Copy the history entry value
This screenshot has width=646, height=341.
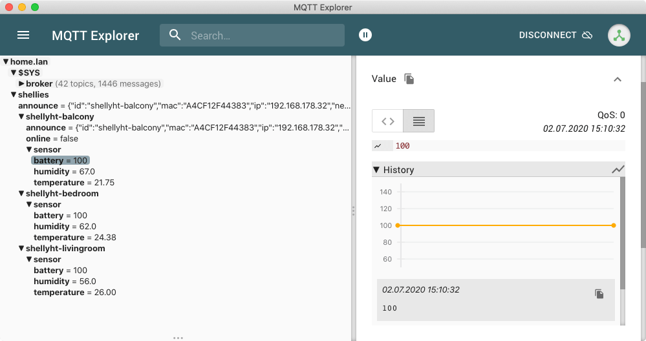599,294
